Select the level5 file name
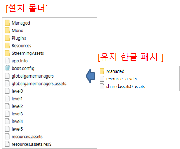The width and height of the screenshot is (180, 149). coord(17,129)
